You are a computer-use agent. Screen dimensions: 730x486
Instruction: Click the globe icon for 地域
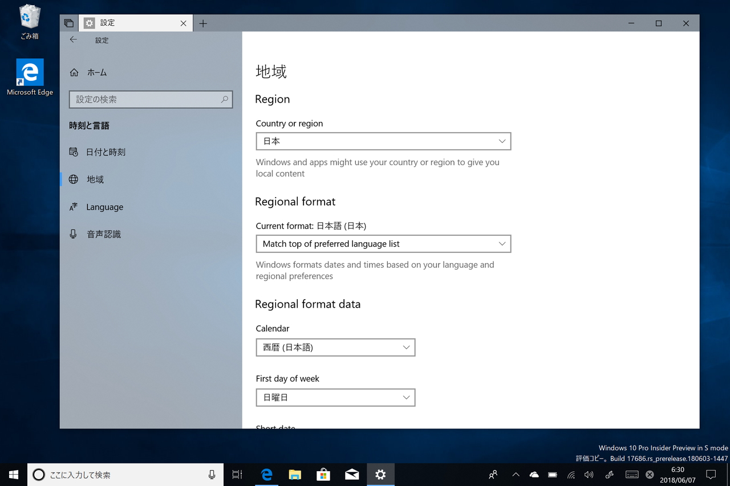[74, 179]
